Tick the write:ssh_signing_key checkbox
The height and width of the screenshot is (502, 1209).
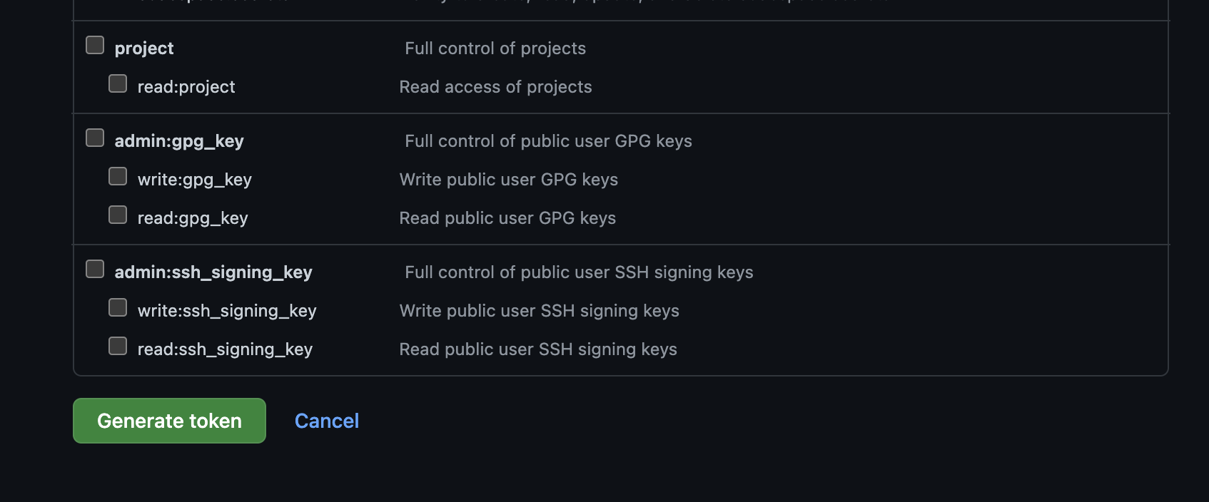(x=118, y=307)
